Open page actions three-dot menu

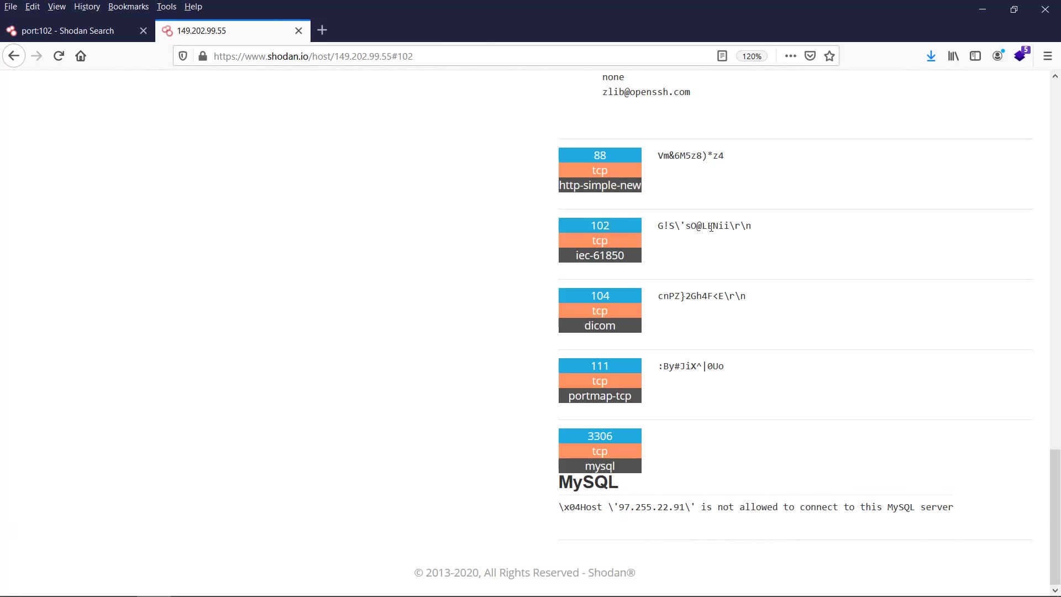791,56
